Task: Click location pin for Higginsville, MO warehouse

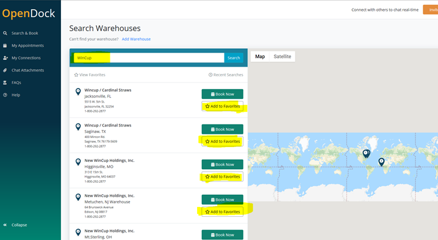Action: coord(78,162)
